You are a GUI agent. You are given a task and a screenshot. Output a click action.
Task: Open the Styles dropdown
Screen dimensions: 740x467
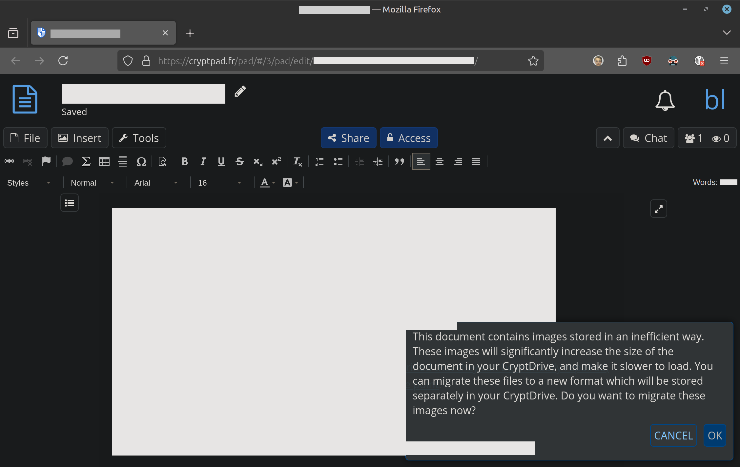point(29,183)
